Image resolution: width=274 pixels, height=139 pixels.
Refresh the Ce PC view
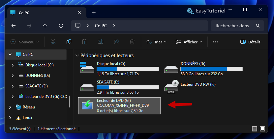[61, 26]
